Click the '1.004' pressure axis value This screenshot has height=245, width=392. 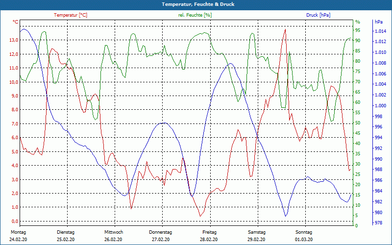coord(380,84)
